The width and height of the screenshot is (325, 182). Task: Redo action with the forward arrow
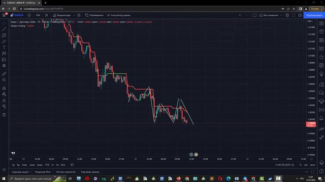pyautogui.click(x=246, y=15)
